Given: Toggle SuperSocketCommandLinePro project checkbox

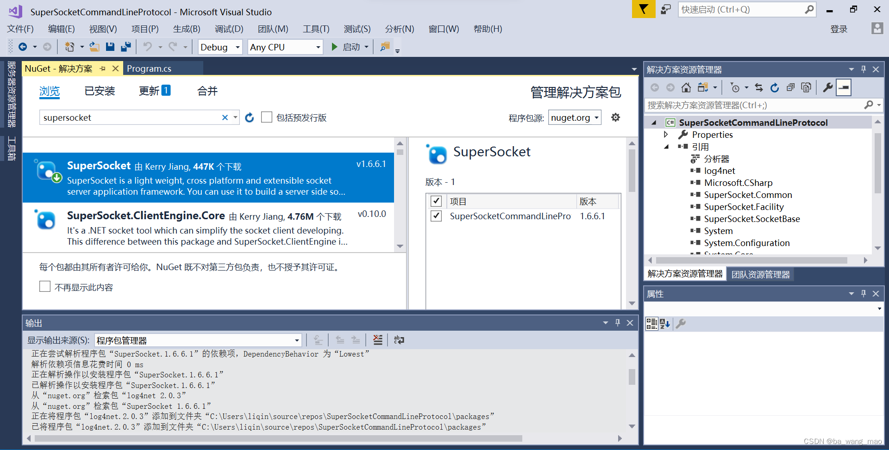Looking at the screenshot, I should (436, 216).
